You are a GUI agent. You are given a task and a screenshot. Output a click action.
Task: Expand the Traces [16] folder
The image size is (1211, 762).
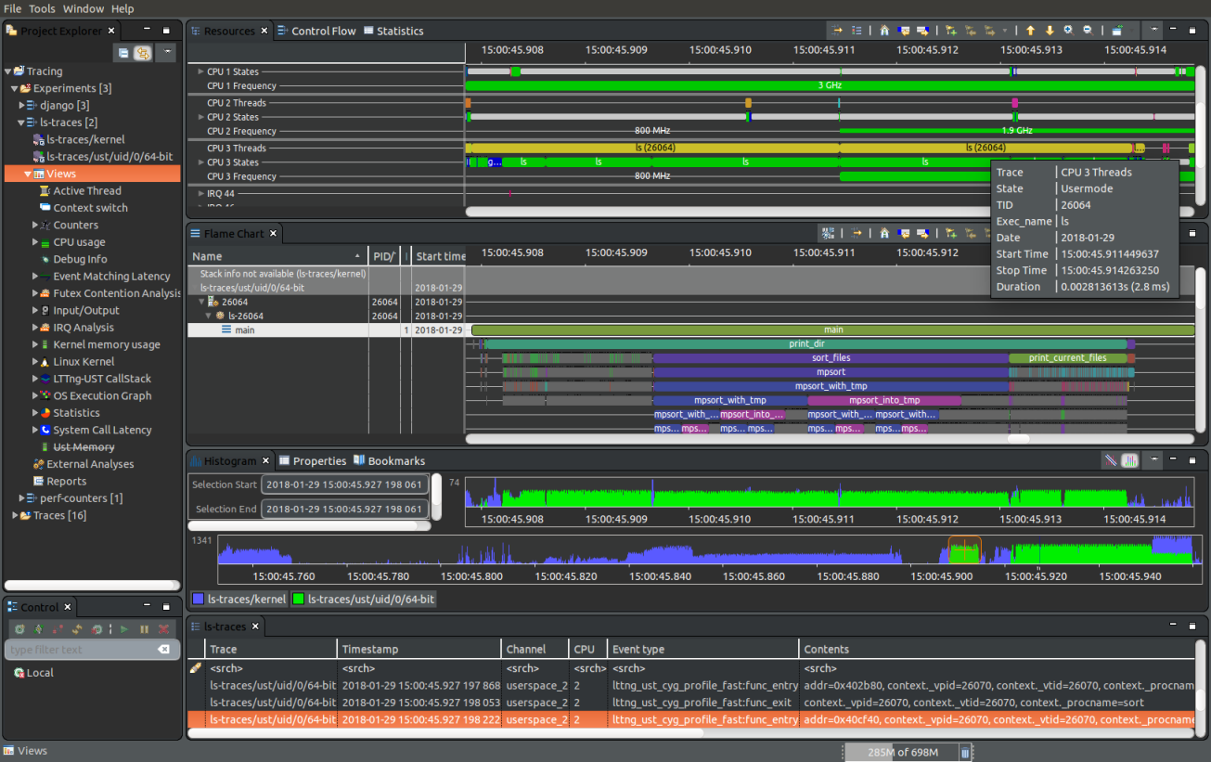tap(14, 515)
